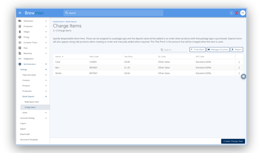Open row options for Box item
Viewport: 272px width, 153px height.
239,68
